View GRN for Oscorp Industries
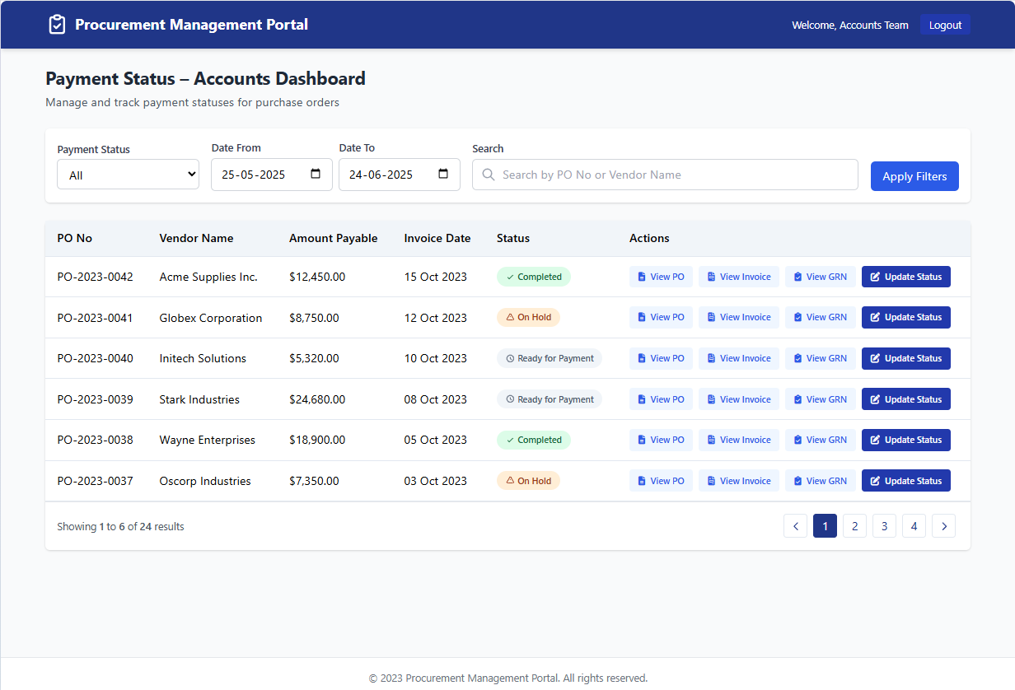This screenshot has height=690, width=1015. pos(821,481)
